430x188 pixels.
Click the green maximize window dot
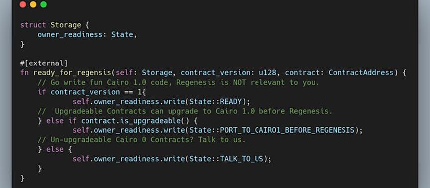(x=44, y=4)
